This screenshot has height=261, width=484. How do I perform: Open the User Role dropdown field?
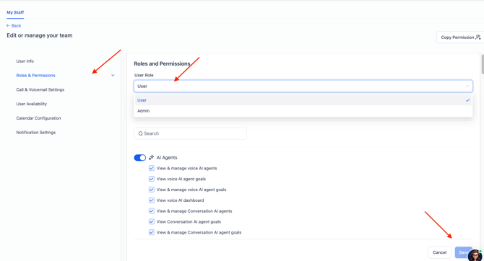point(303,87)
